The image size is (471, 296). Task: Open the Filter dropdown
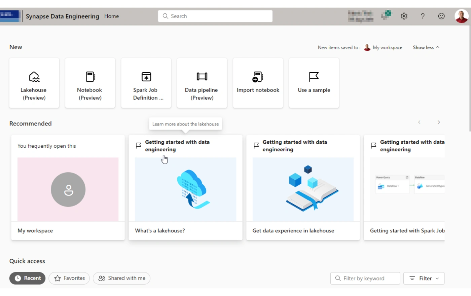click(x=424, y=278)
